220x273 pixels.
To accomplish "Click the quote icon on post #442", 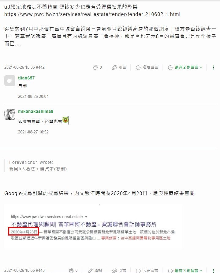I will (114, 67).
